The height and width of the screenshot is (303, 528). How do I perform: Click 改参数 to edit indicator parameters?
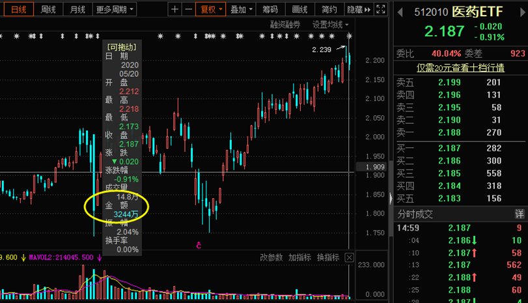[x=271, y=258]
